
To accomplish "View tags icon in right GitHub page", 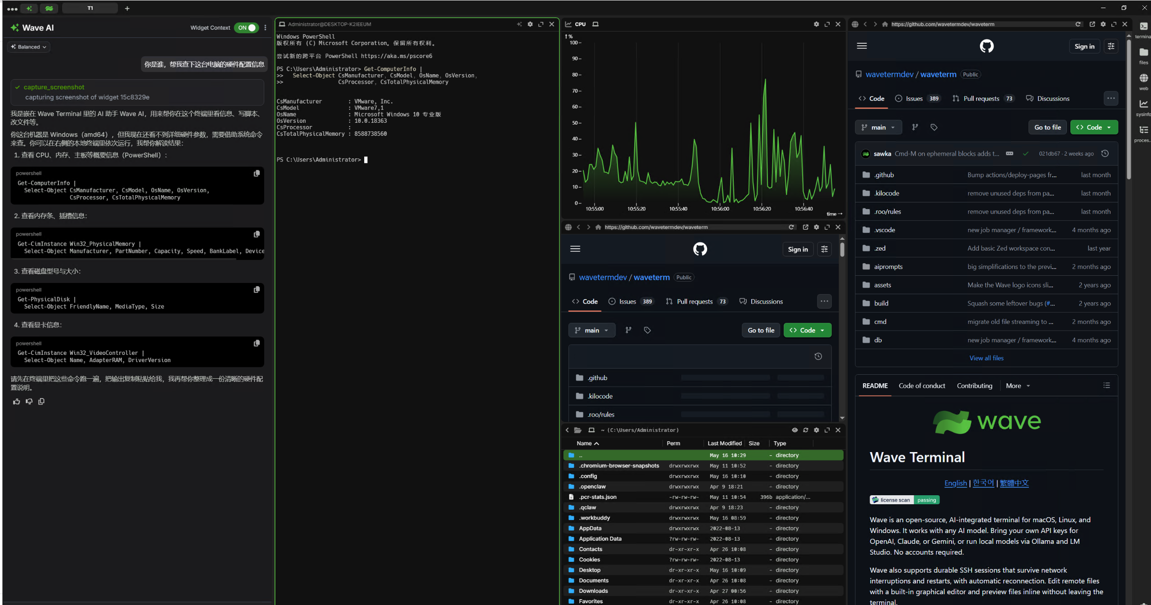I will pyautogui.click(x=934, y=127).
